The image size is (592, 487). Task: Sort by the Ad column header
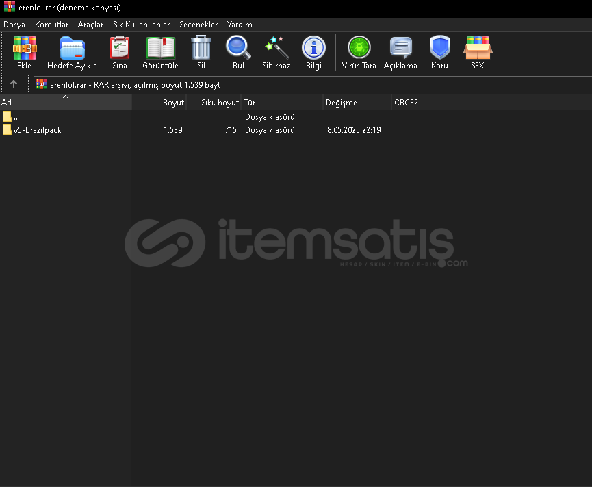65,103
